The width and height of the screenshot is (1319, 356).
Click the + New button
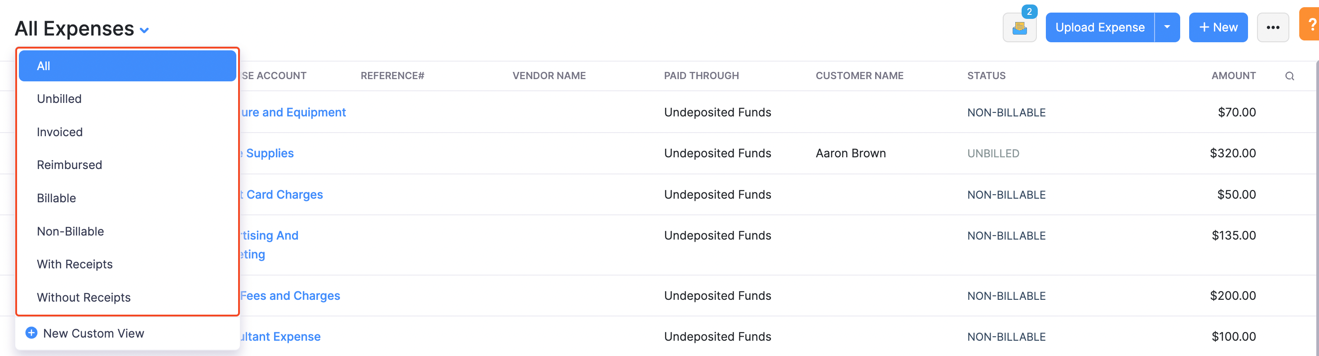point(1218,27)
